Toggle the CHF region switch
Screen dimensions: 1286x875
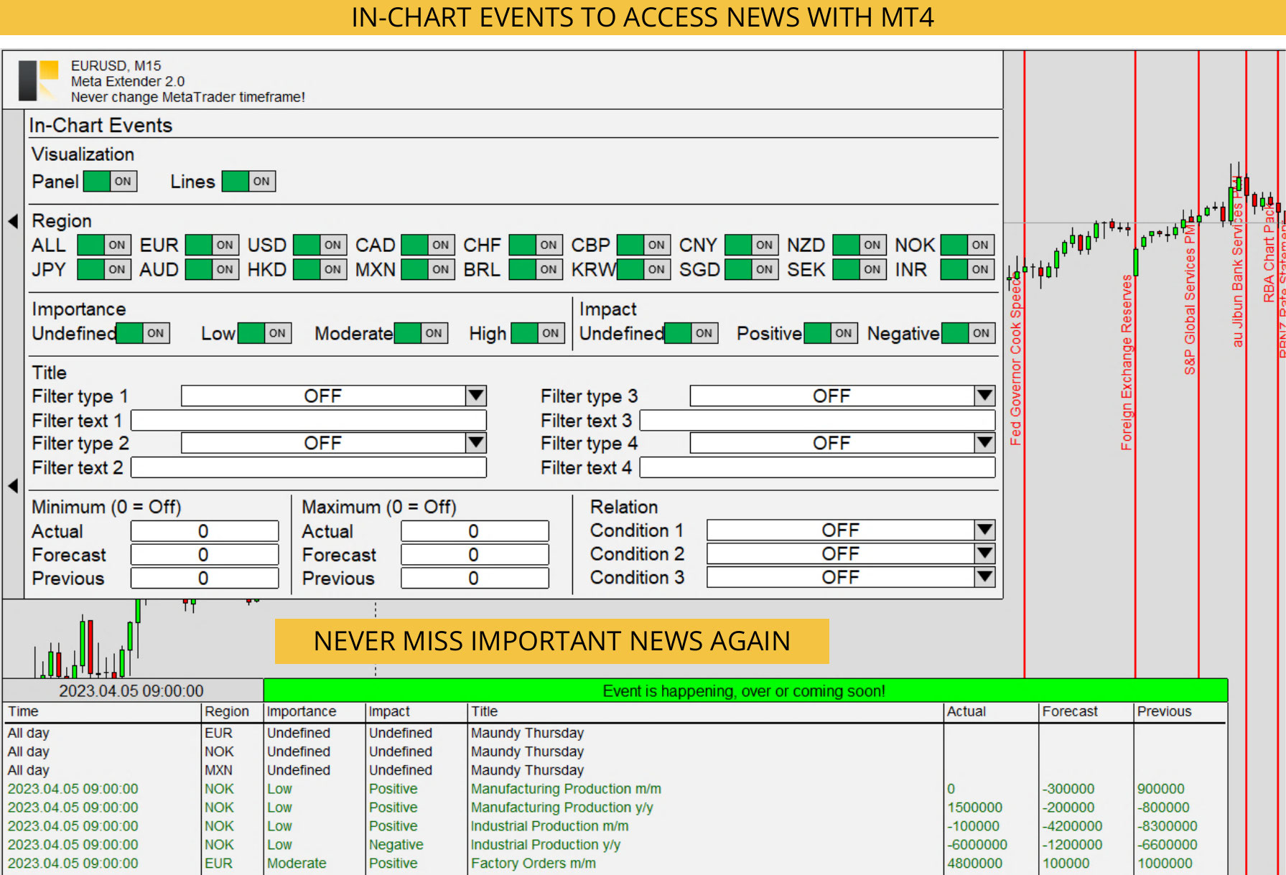[536, 245]
